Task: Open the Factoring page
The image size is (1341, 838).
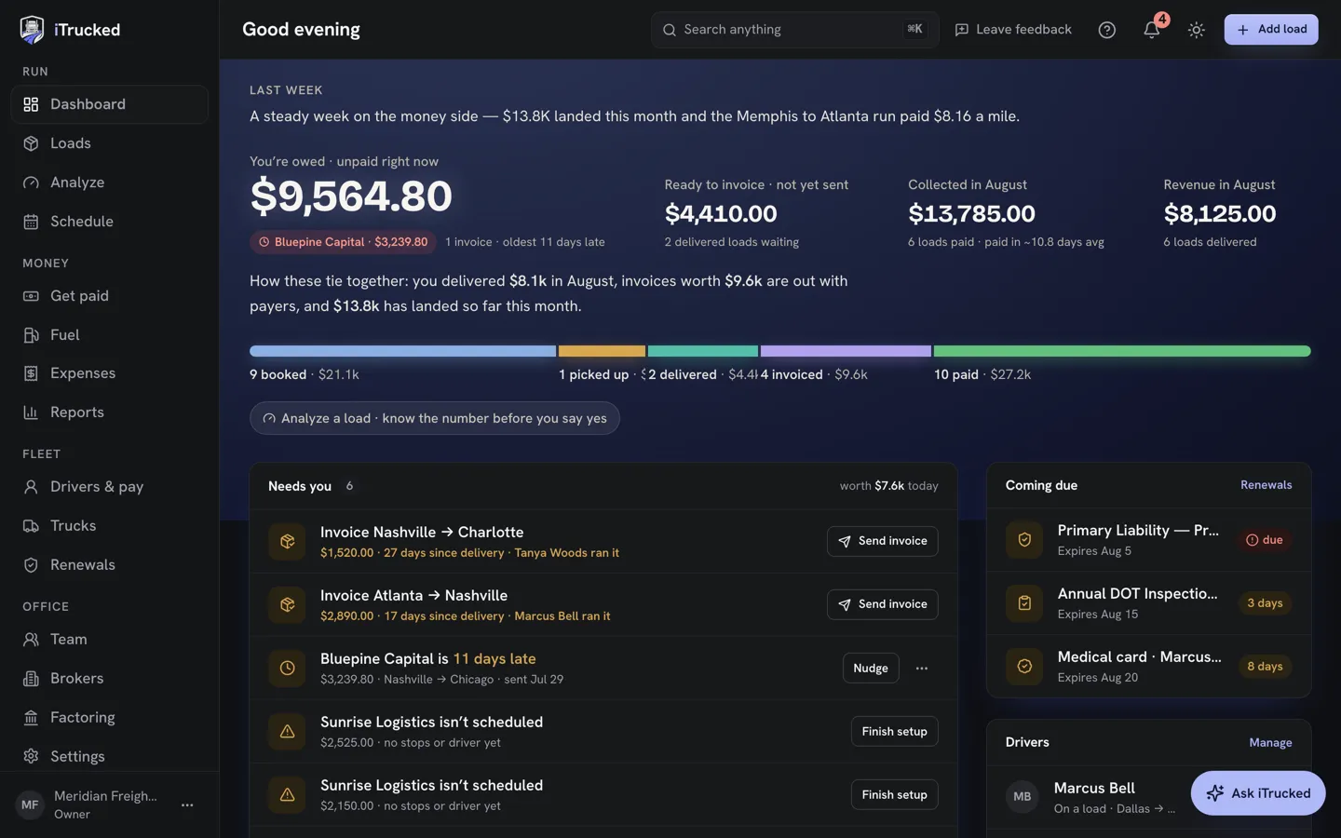Action: pyautogui.click(x=109, y=718)
